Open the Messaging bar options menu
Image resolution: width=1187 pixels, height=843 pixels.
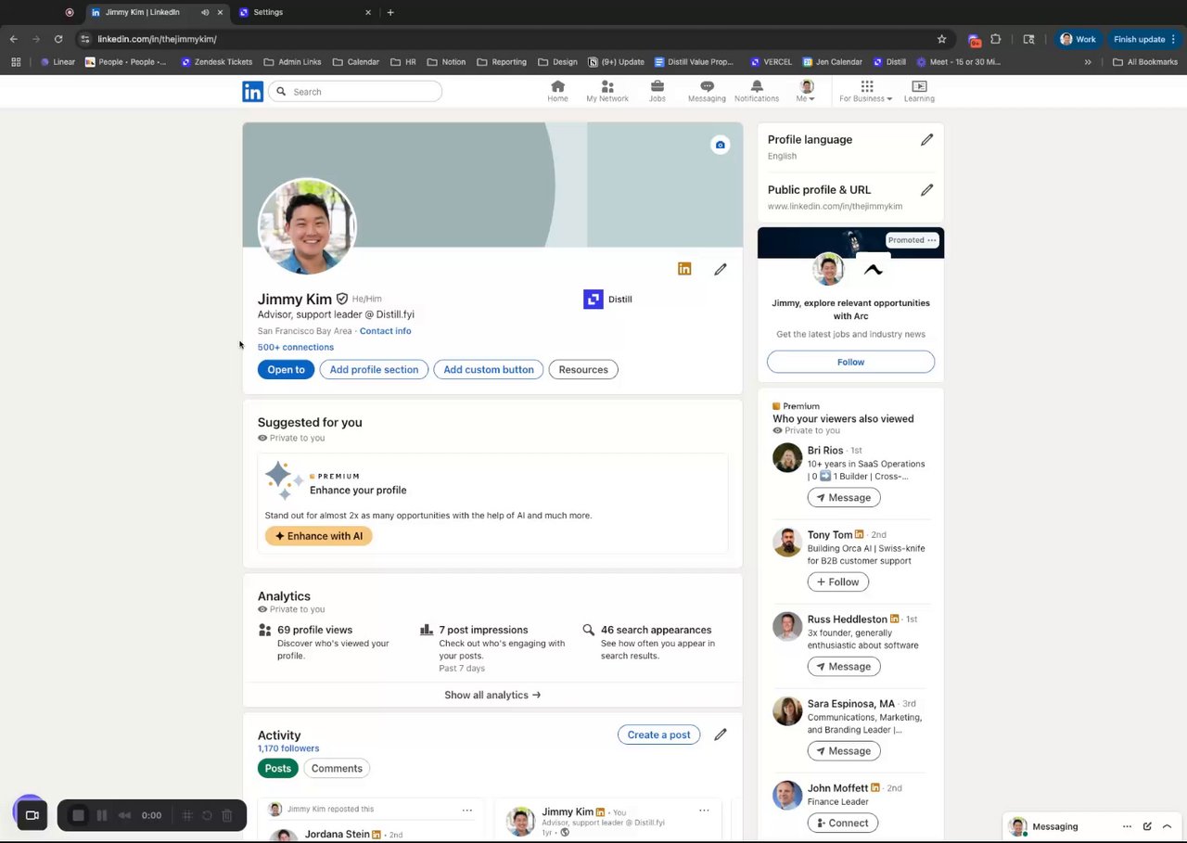1127,826
